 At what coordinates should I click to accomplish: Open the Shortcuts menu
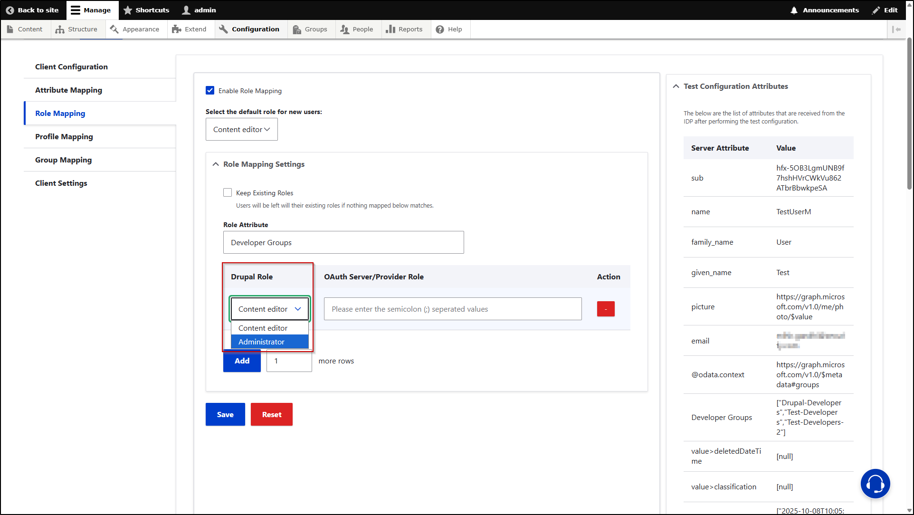(146, 10)
